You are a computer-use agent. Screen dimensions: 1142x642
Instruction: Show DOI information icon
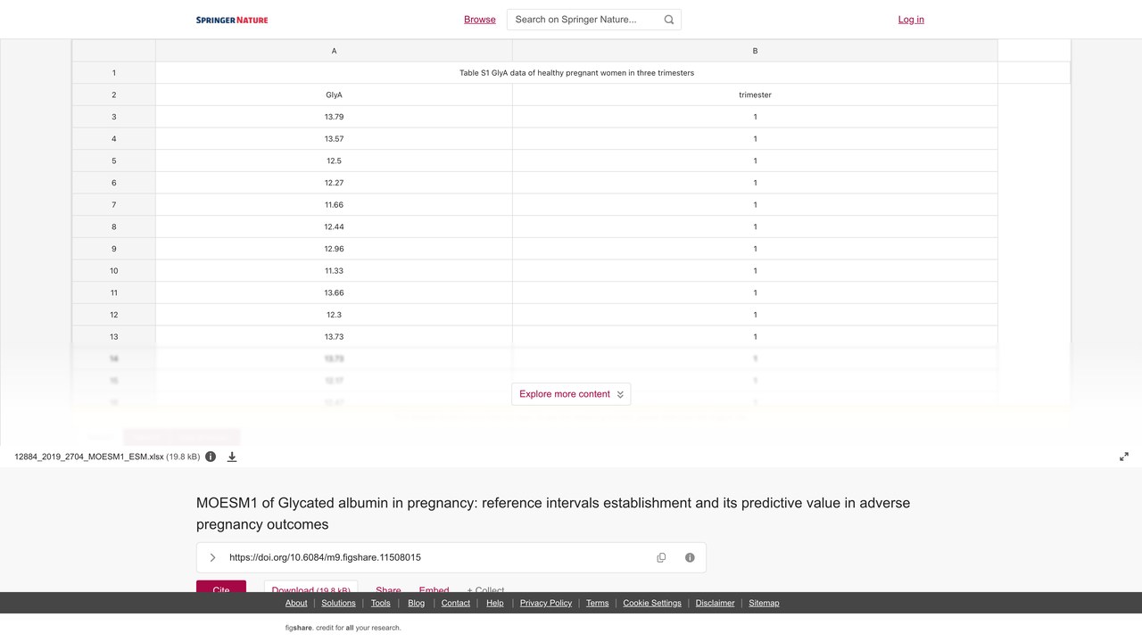click(690, 557)
